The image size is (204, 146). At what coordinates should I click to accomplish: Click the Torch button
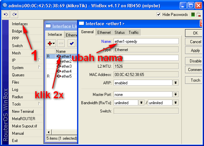click(194, 80)
